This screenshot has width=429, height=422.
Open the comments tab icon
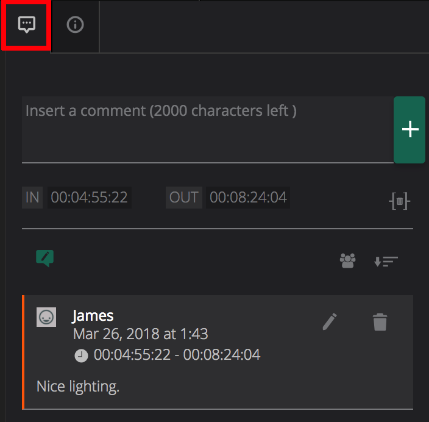(26, 25)
